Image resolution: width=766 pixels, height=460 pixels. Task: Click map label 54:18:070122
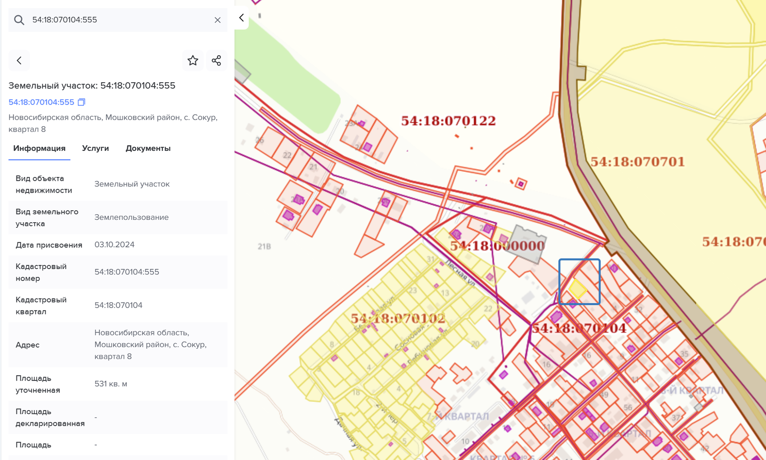pos(448,121)
